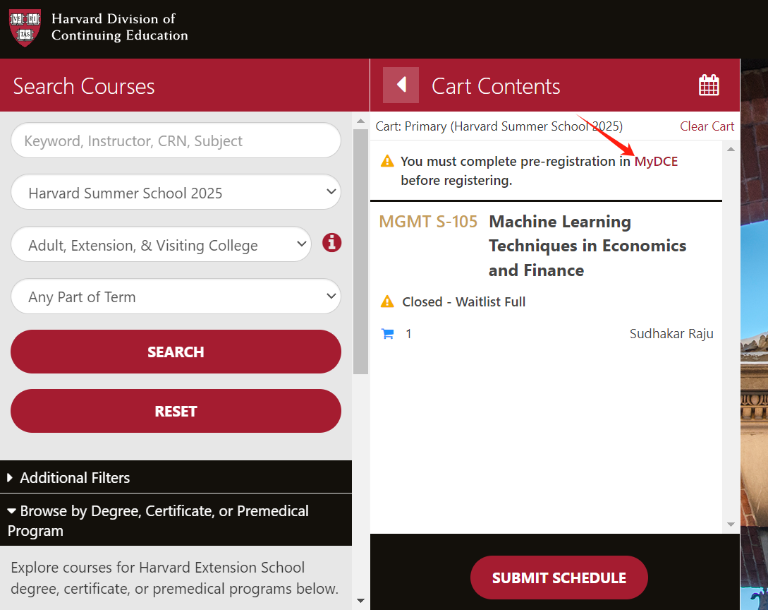Open the Adult, Extension, & Visiting College dropdown

point(161,245)
